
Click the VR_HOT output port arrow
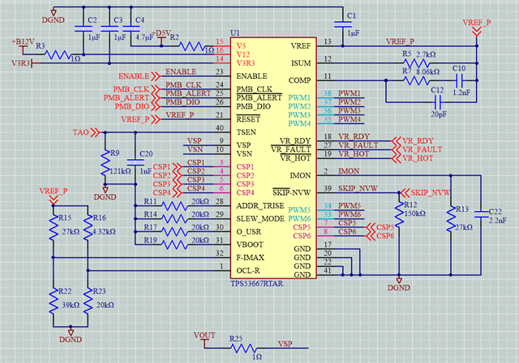pyautogui.click(x=397, y=158)
